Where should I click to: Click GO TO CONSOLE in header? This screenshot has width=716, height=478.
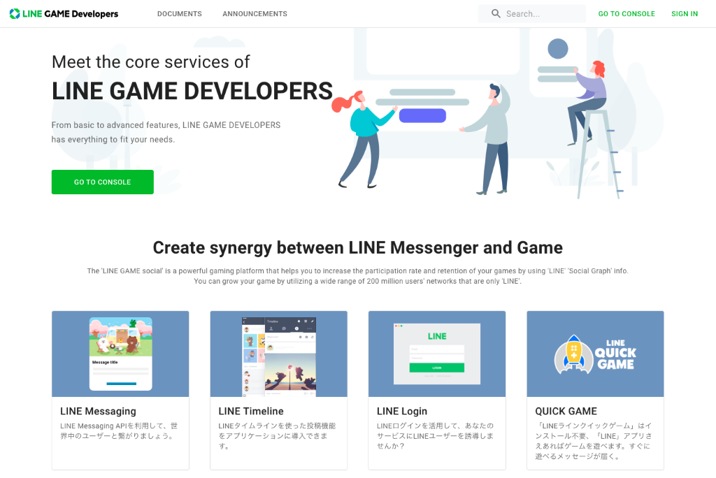[626, 14]
